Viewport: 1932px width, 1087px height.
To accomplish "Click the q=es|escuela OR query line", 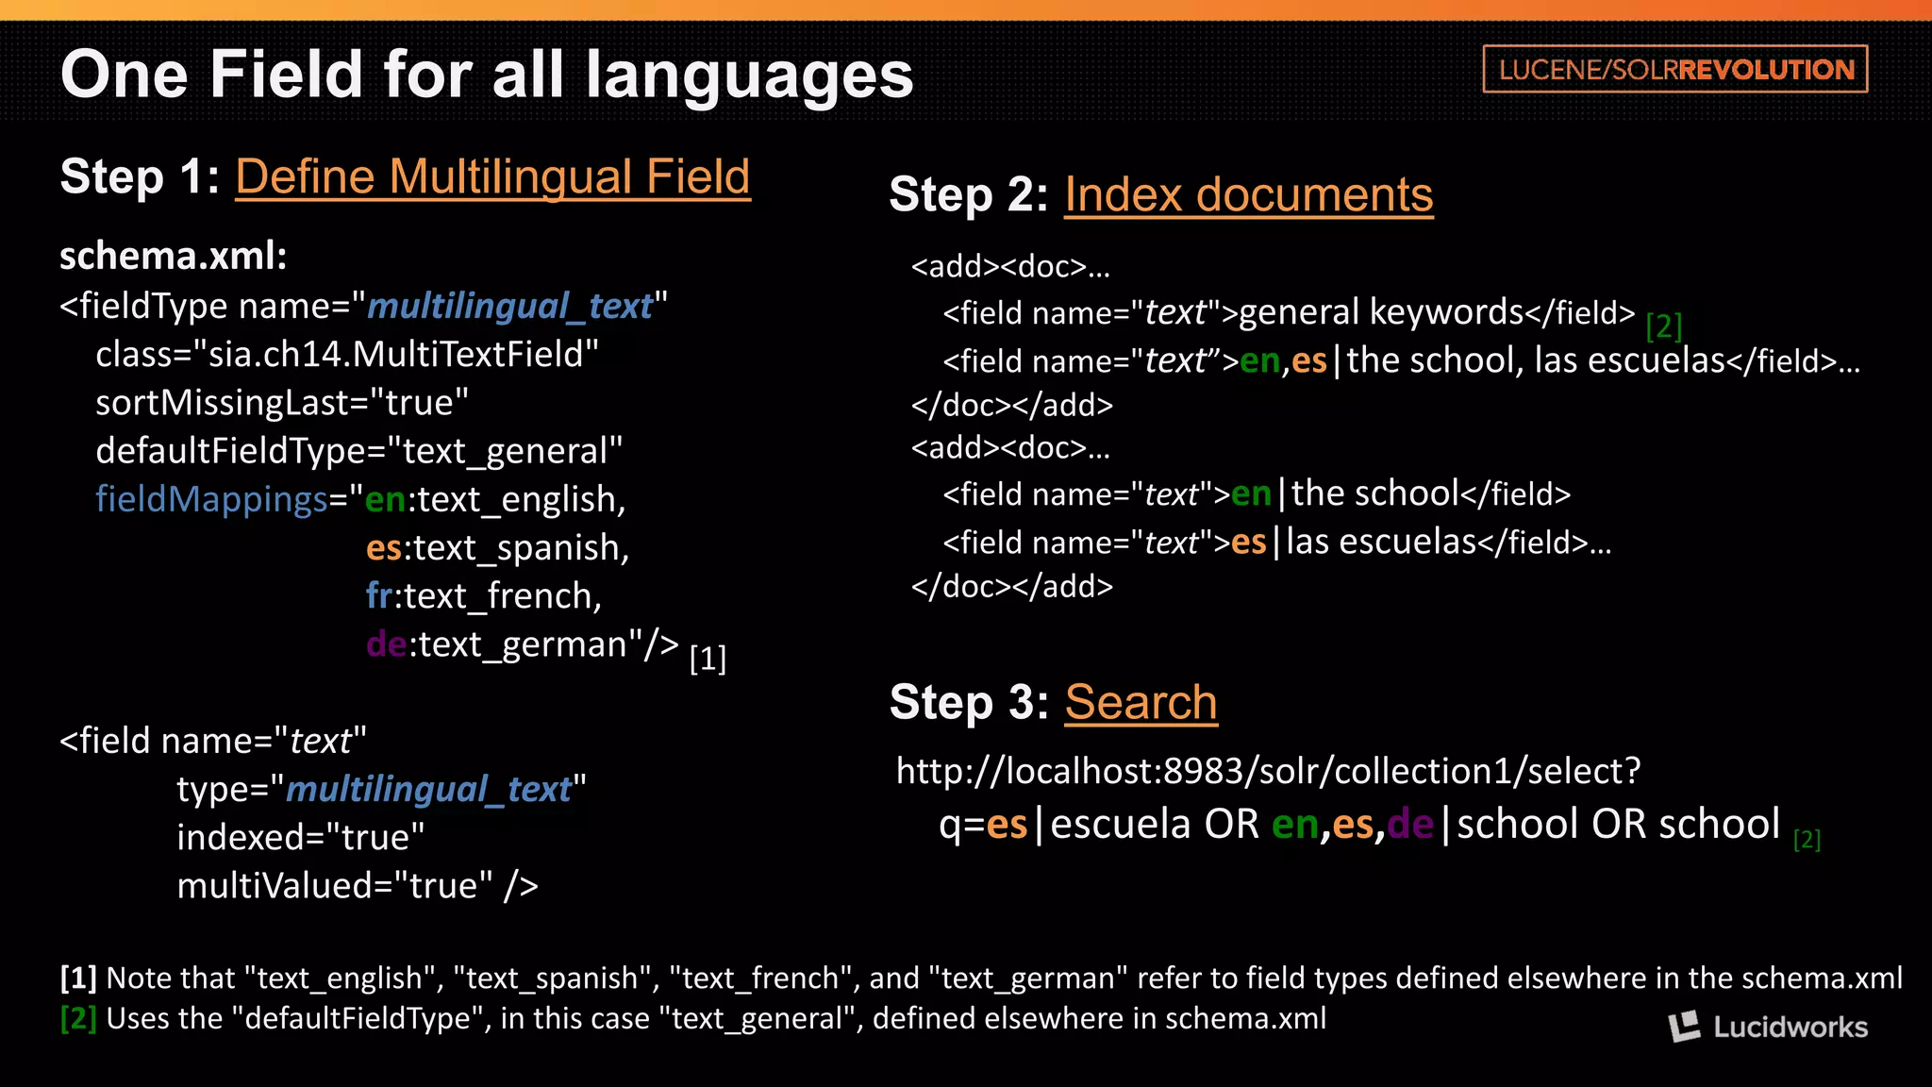I will click(1359, 825).
